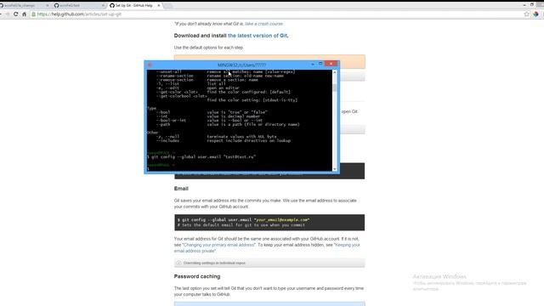The height and width of the screenshot is (306, 544).
Task: Click terminal line '-e, --edit open an editor'
Action: [197, 88]
